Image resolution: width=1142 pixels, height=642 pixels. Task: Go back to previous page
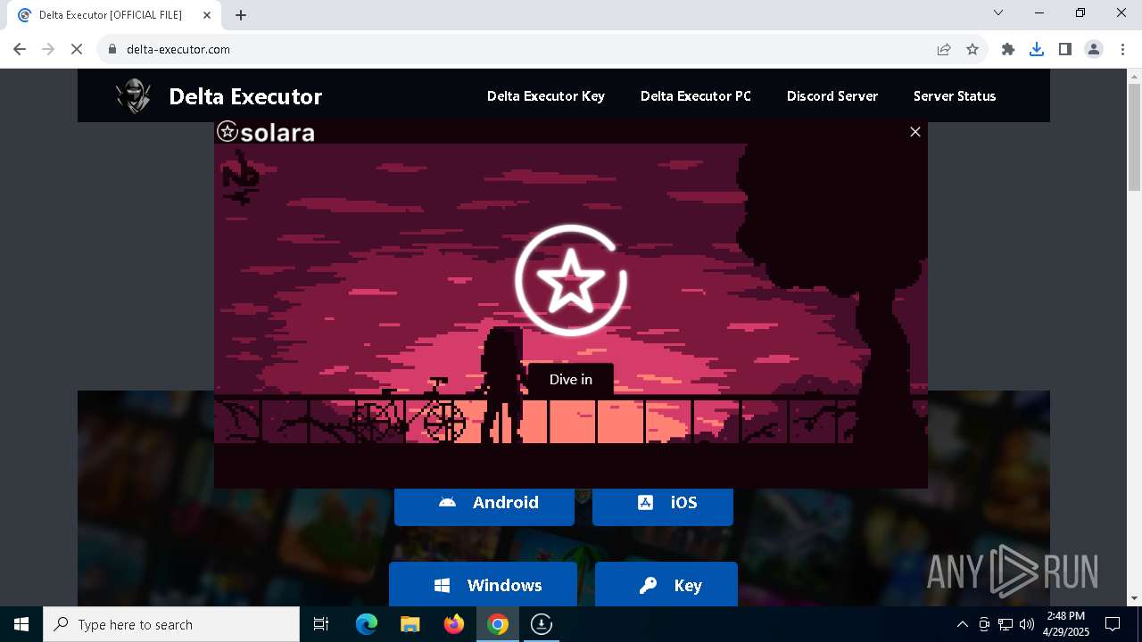click(x=20, y=49)
